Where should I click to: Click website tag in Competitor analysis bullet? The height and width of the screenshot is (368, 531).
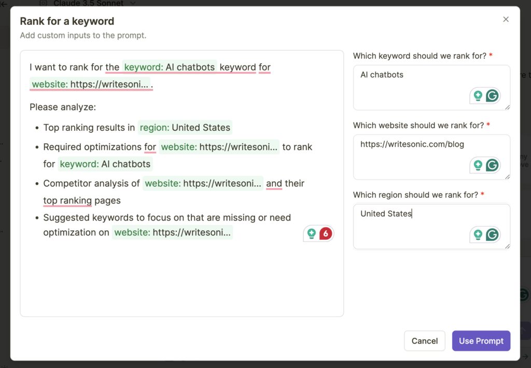click(x=203, y=183)
